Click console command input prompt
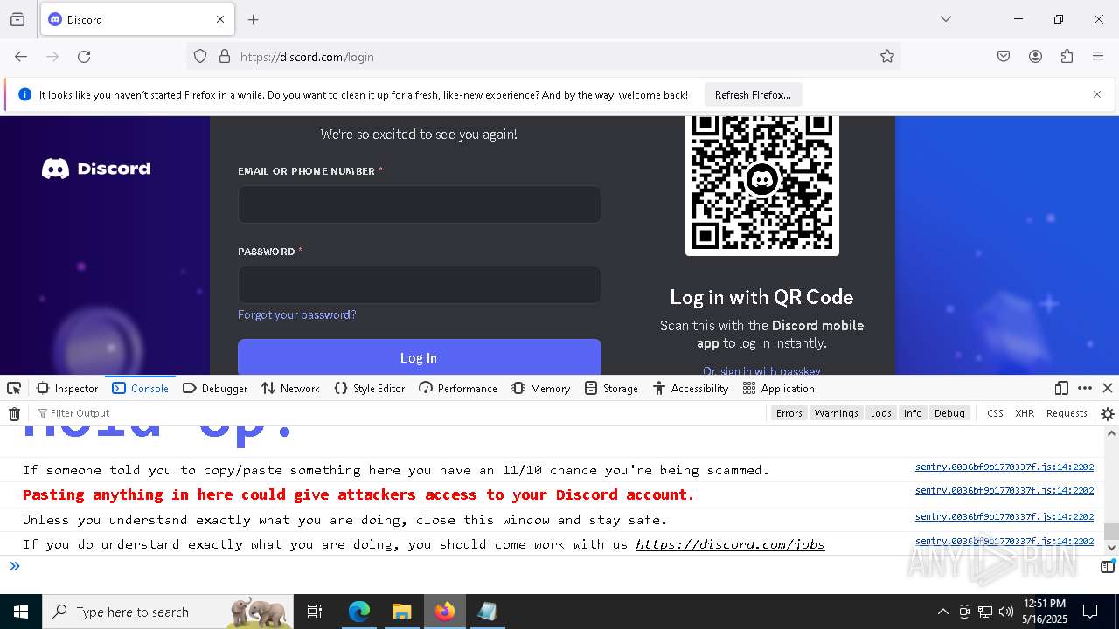 (551, 566)
